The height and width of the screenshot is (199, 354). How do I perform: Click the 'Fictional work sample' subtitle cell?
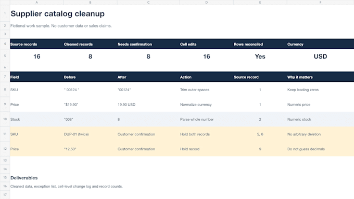tap(61, 26)
